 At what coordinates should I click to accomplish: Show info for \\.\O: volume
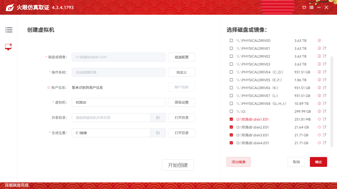point(319,111)
